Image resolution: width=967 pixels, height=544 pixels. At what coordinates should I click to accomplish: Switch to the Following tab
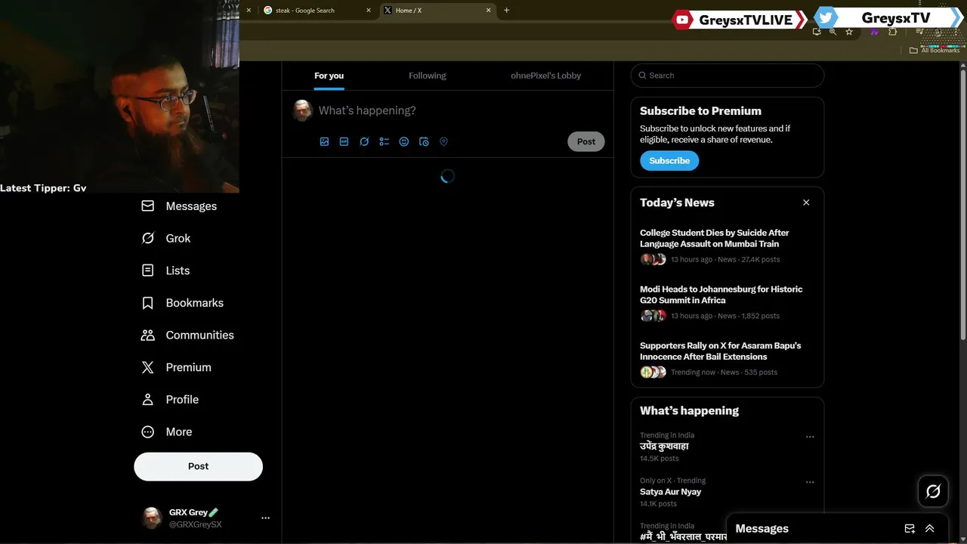428,76
